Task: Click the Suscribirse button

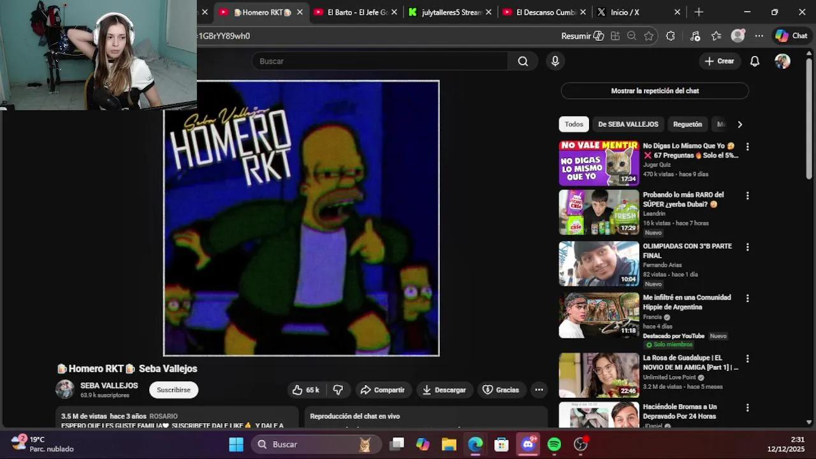Action: (x=173, y=390)
